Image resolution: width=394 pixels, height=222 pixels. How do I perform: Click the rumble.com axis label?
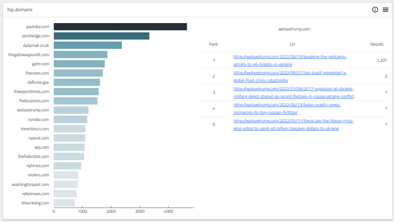[38, 119]
